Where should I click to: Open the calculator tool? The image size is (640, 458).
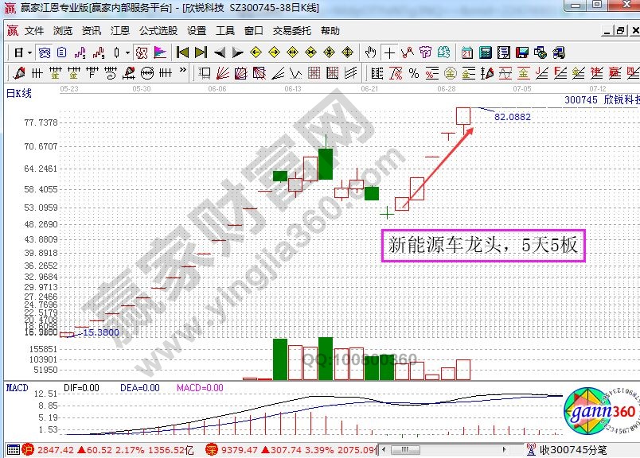485,52
